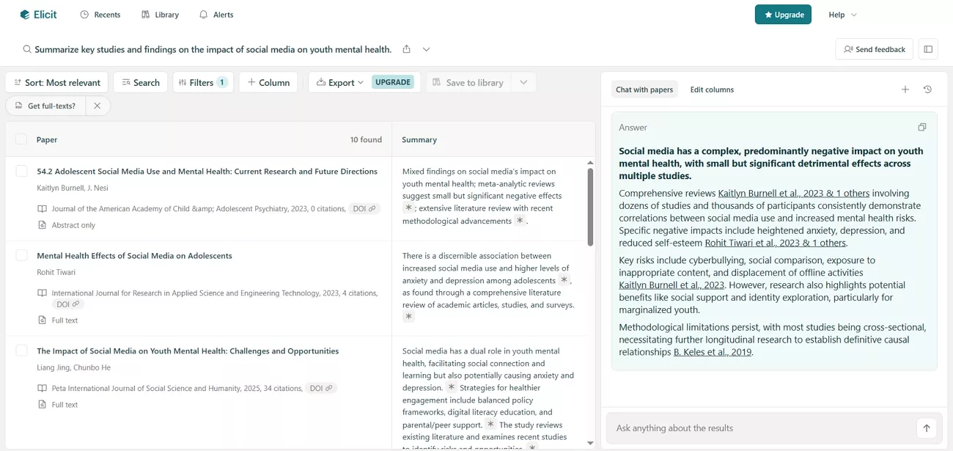
Task: Open the Export options
Action: point(339,82)
